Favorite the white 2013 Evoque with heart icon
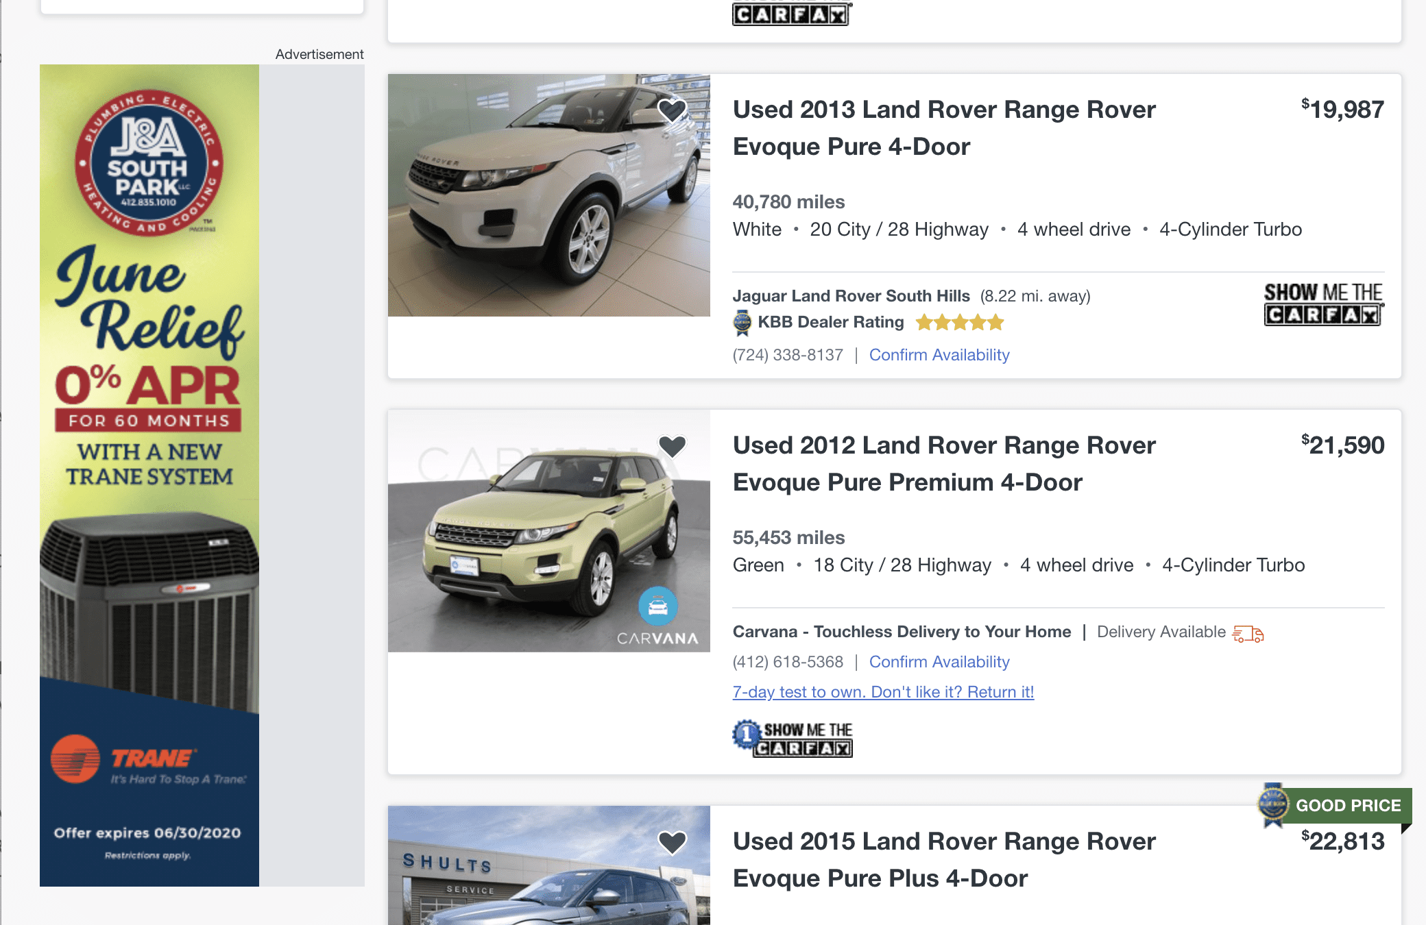The height and width of the screenshot is (925, 1426). pyautogui.click(x=672, y=110)
